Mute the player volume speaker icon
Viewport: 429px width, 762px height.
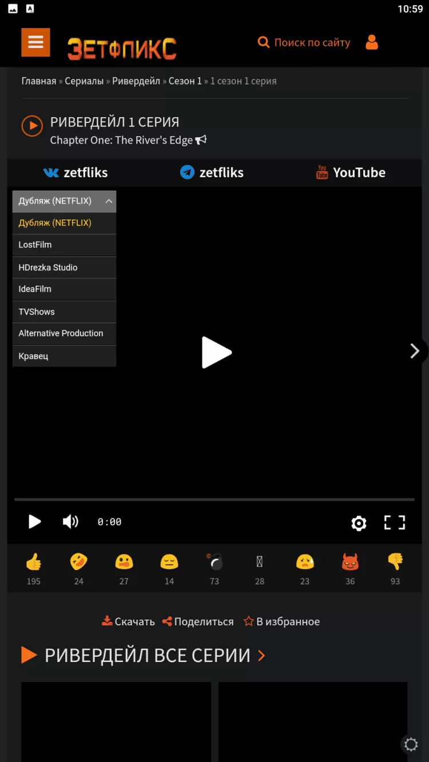pos(70,522)
